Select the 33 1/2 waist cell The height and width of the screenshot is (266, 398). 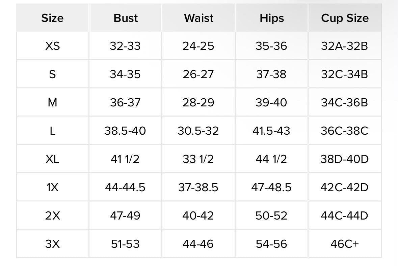pos(198,159)
